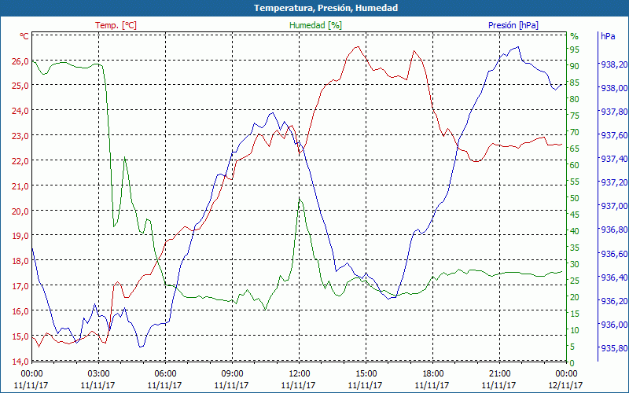Click the '65' humidity axis value
629x393 pixels.
coord(575,149)
